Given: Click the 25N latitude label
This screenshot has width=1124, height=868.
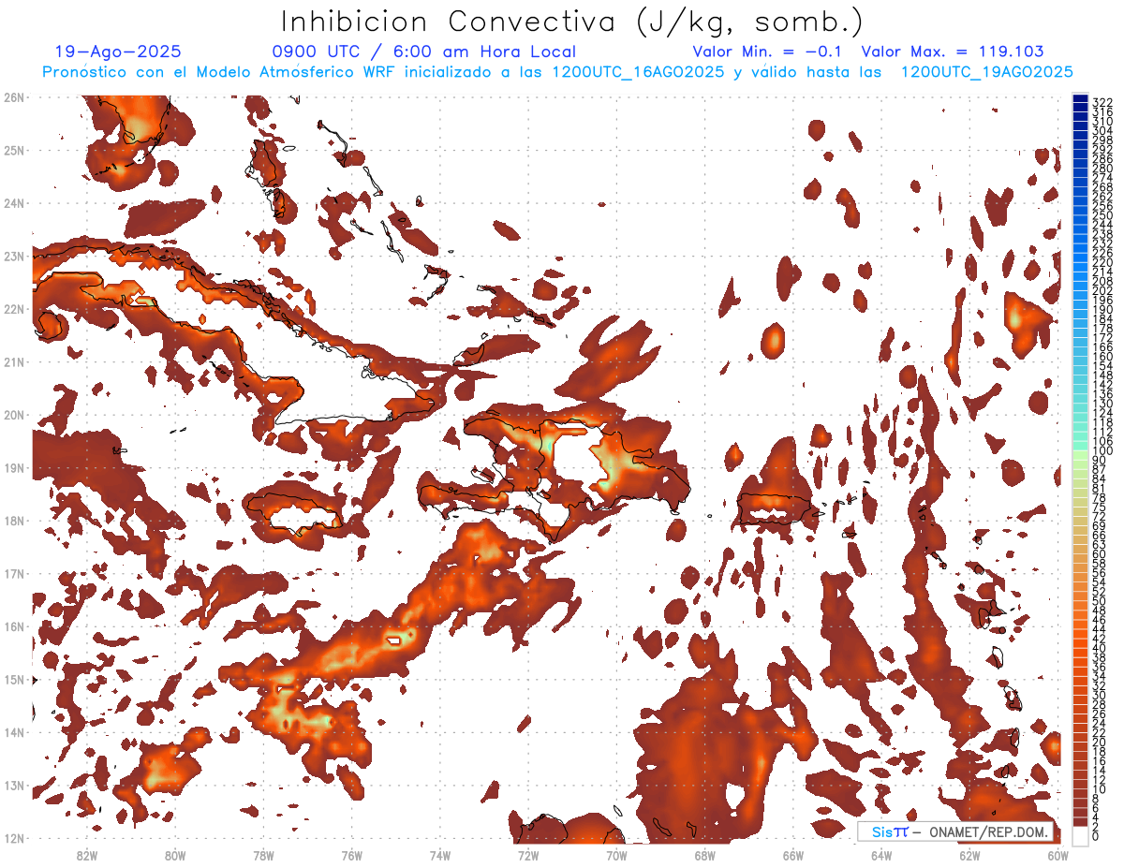Looking at the screenshot, I should [x=14, y=150].
